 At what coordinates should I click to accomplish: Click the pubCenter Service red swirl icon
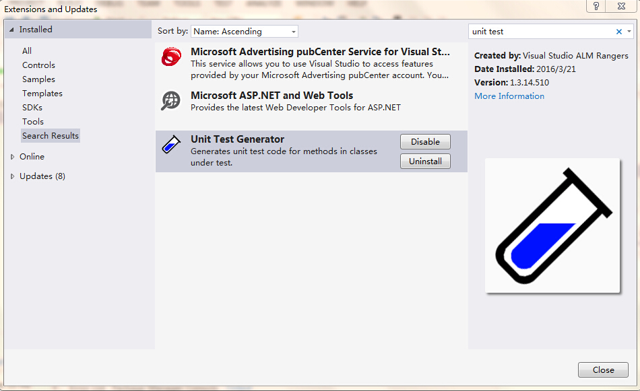click(171, 57)
